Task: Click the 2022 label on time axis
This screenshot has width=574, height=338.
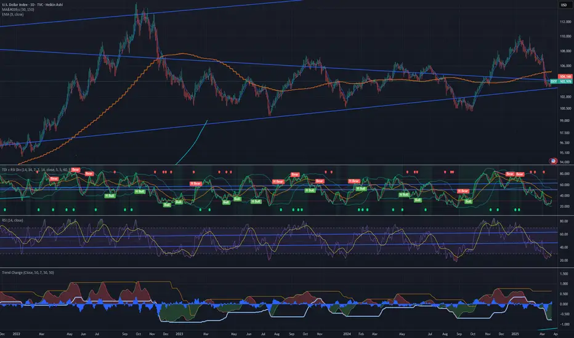Action: point(17,334)
